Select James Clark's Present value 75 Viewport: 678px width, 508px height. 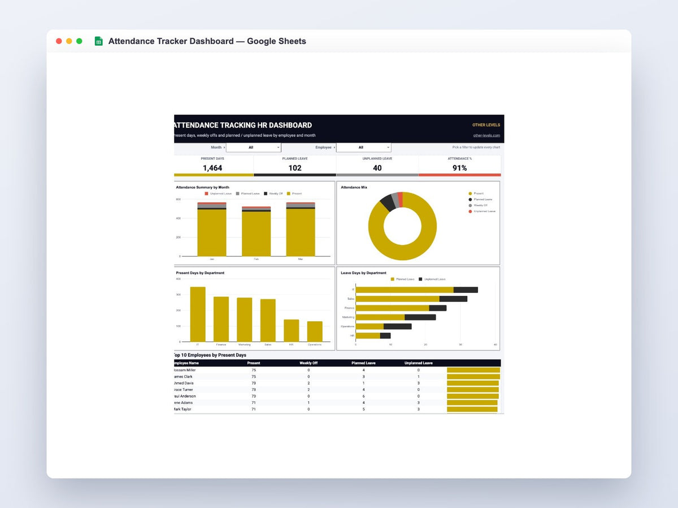254,376
